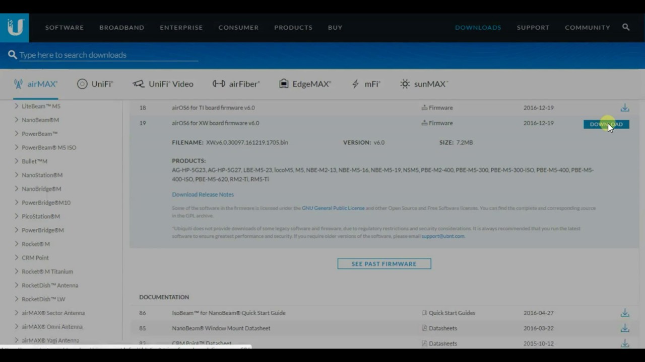
Task: Click Firmware icon in row 18
Action: [x=424, y=108]
